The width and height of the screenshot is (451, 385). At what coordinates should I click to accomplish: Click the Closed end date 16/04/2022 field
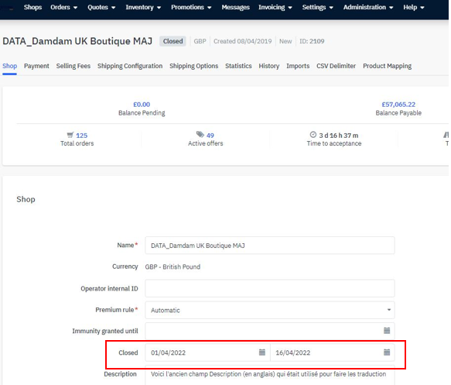333,352
